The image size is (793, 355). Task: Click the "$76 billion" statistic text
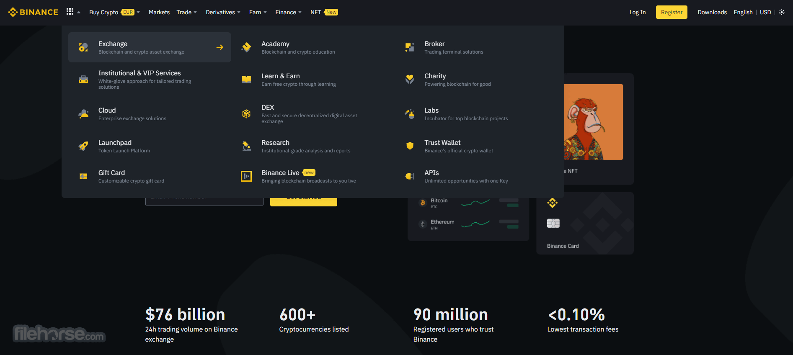click(185, 314)
